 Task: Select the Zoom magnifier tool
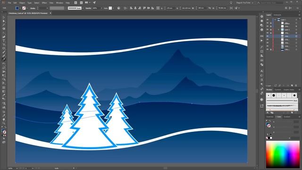point(4,123)
